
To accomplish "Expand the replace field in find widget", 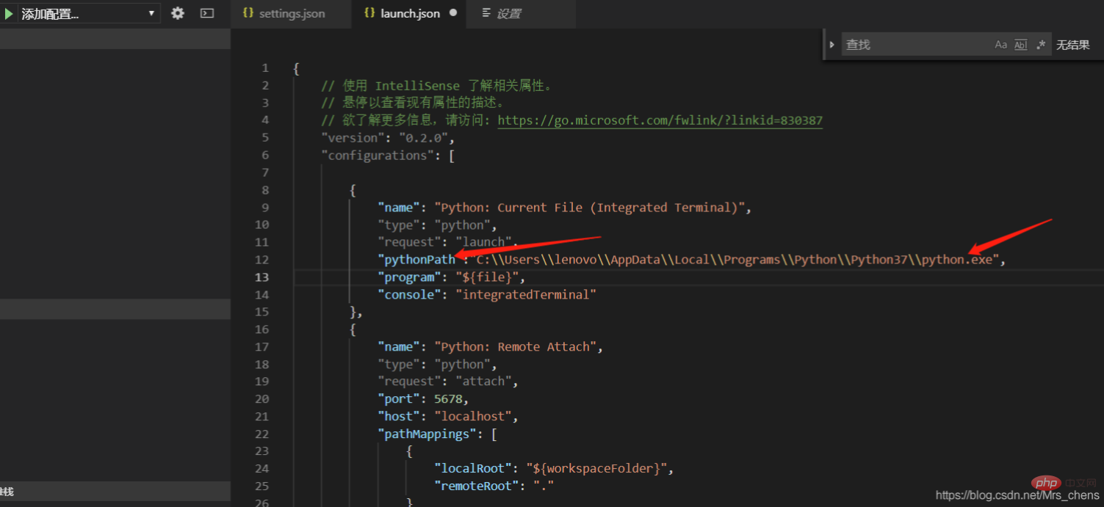I will point(832,45).
